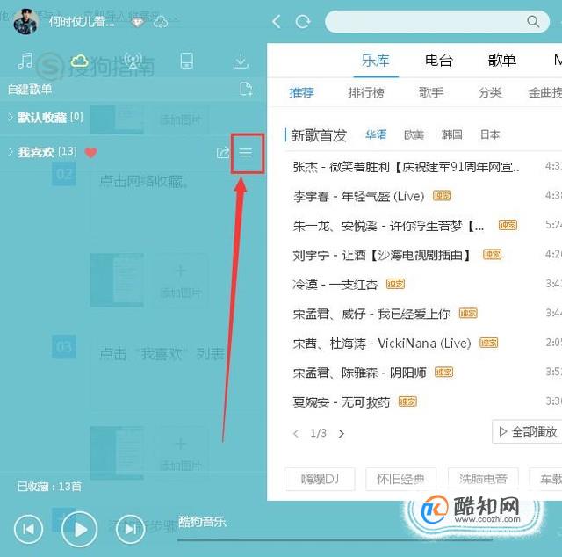The height and width of the screenshot is (557, 562).
Task: Share the 我喜欢 playlist
Action: pos(223,153)
